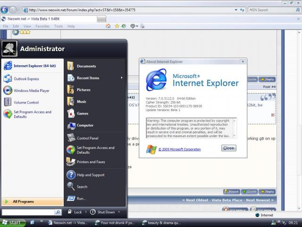
Task: Expand the taskbar quick launch chevron
Action: [x=41, y=221]
